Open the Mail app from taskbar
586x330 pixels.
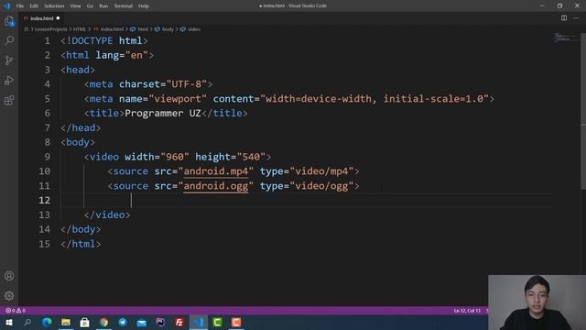click(142, 322)
